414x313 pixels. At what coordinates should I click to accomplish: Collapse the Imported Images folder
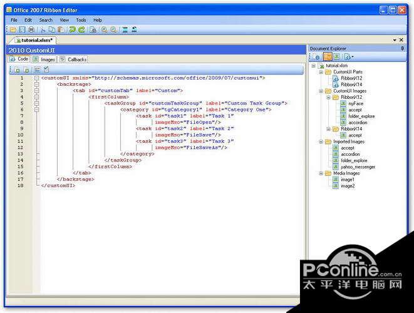coord(321,141)
